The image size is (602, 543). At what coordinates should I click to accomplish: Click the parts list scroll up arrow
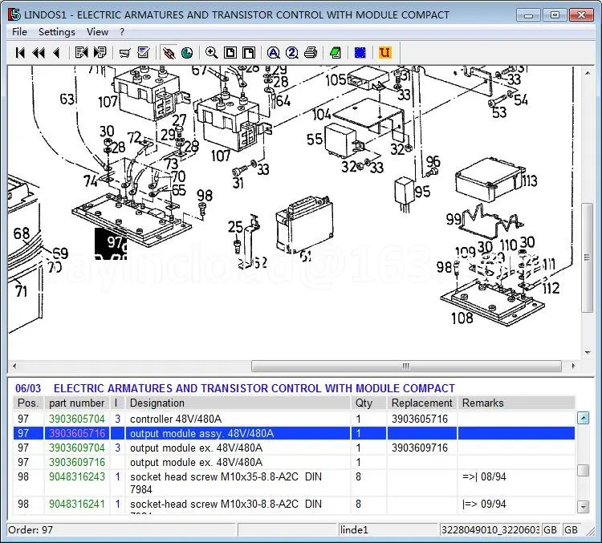click(x=584, y=418)
